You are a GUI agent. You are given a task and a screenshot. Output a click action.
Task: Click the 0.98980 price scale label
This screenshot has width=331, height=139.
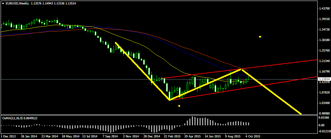[x=324, y=114]
